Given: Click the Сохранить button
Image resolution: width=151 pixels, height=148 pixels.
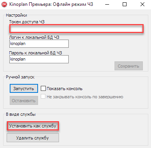Looking at the screenshot, I should coord(128,66).
